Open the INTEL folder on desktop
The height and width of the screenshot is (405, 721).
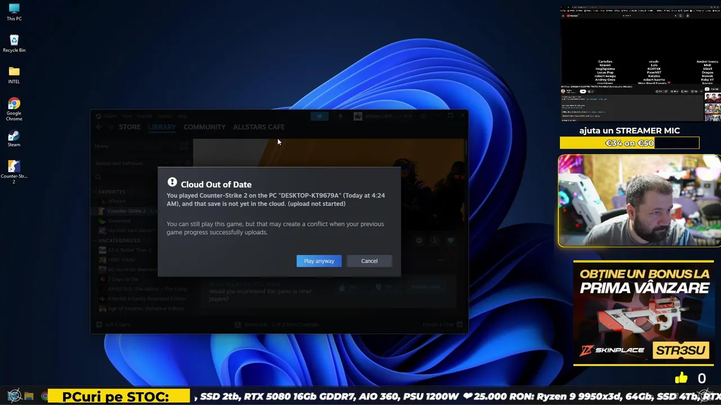[14, 75]
